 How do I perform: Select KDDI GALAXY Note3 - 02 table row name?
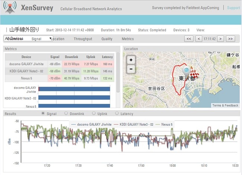pyautogui.click(x=26, y=71)
